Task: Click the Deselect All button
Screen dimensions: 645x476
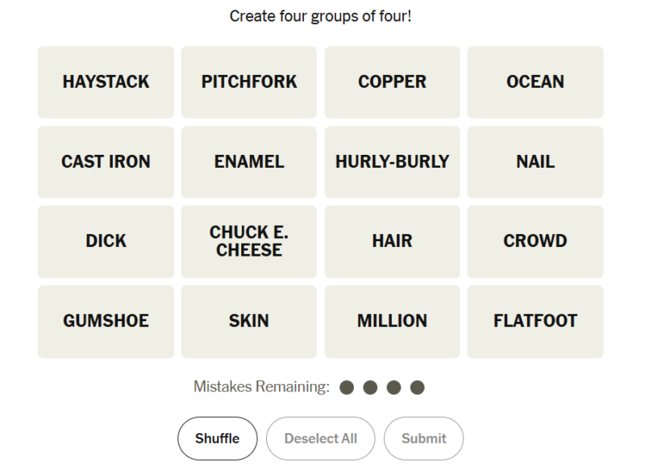Action: [x=320, y=439]
